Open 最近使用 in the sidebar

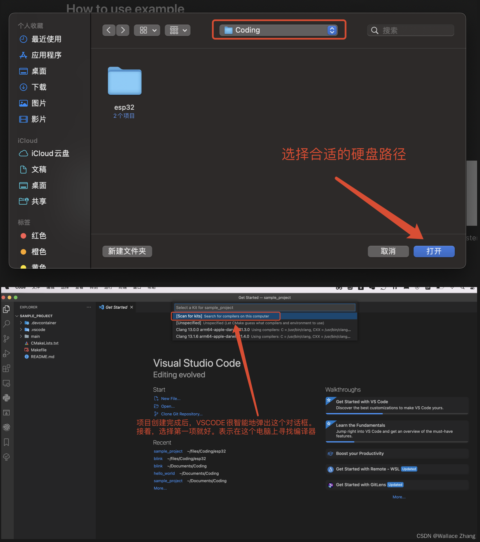40,39
